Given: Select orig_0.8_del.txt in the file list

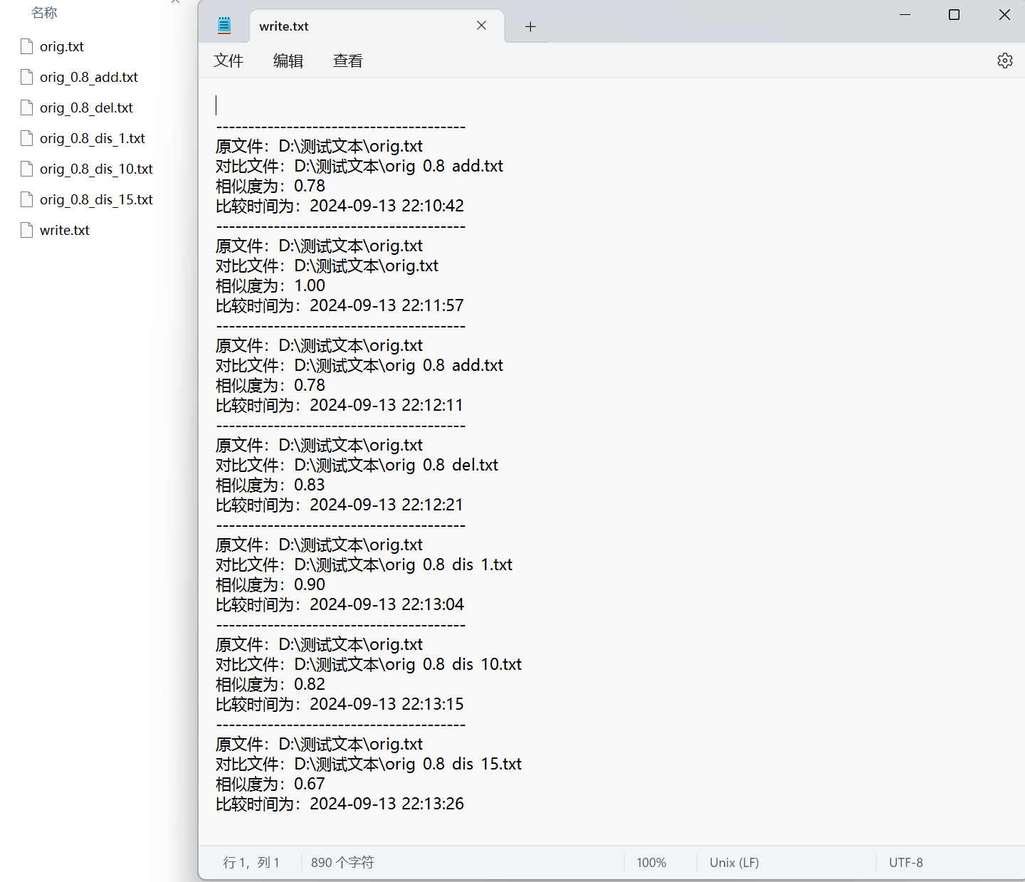Looking at the screenshot, I should pyautogui.click(x=86, y=107).
